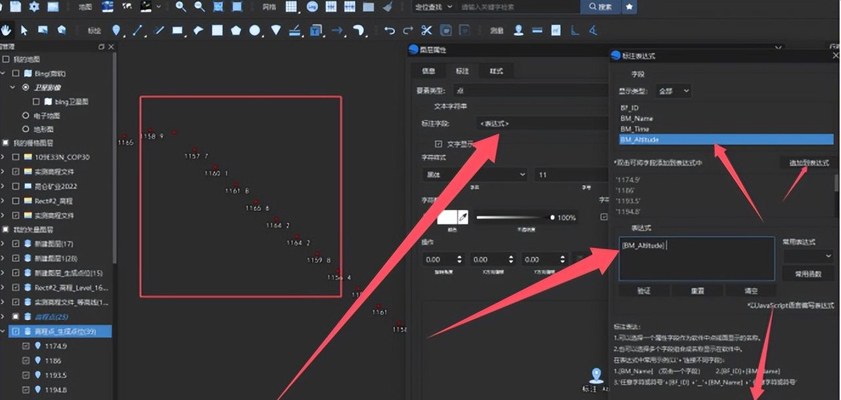Image resolution: width=841 pixels, height=400 pixels.
Task: Click the satellite map thumbnail icon
Action: tap(107, 7)
